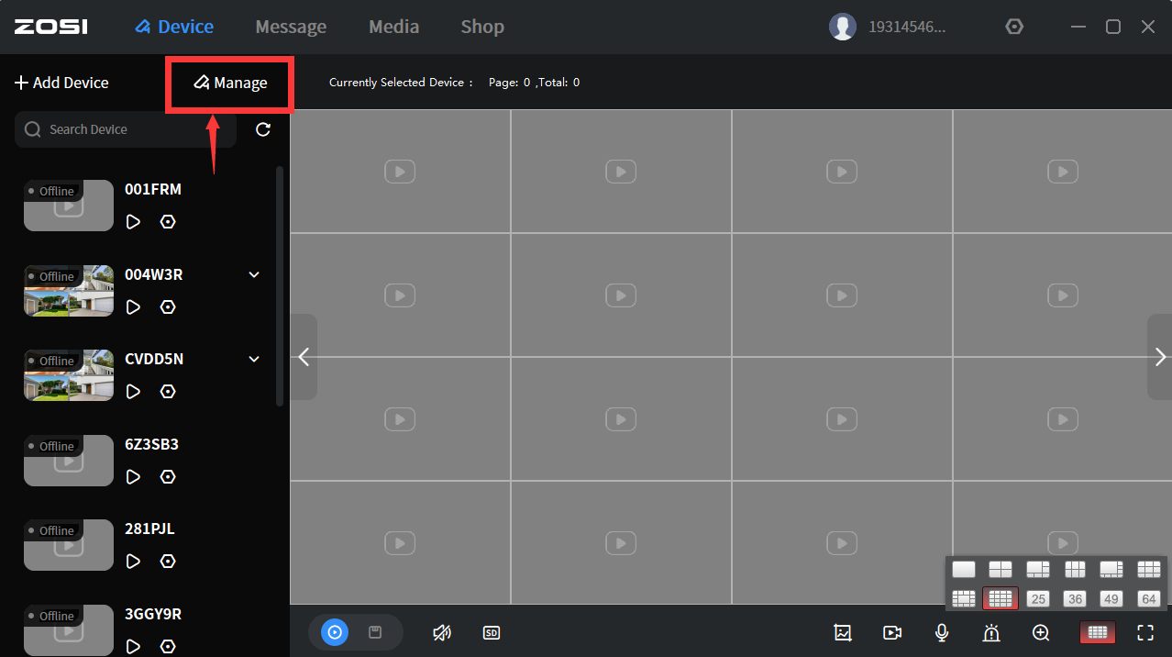This screenshot has height=657, width=1172.
Task: Select 6Z3SB3 device thumbnail
Action: (69, 460)
